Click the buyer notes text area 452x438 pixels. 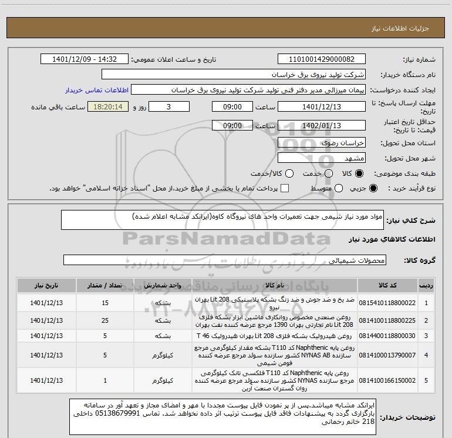click(223, 417)
